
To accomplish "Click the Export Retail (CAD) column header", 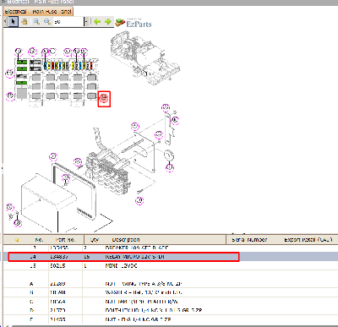I will (308, 240).
